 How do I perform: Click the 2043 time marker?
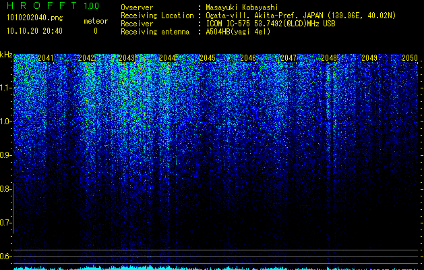[127, 58]
